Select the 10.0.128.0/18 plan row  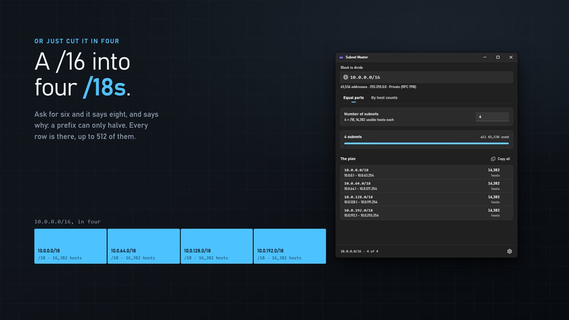(x=426, y=199)
